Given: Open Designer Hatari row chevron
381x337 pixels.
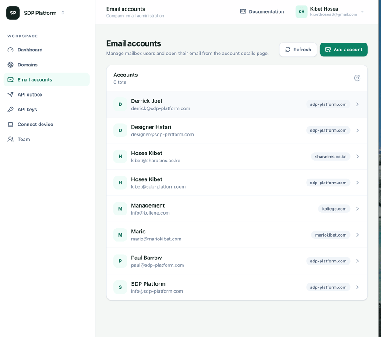Looking at the screenshot, I should 358,130.
